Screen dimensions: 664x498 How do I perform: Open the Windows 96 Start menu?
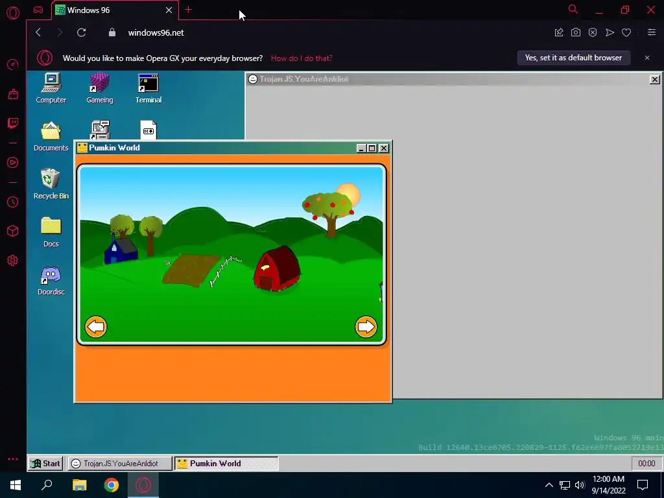point(46,463)
